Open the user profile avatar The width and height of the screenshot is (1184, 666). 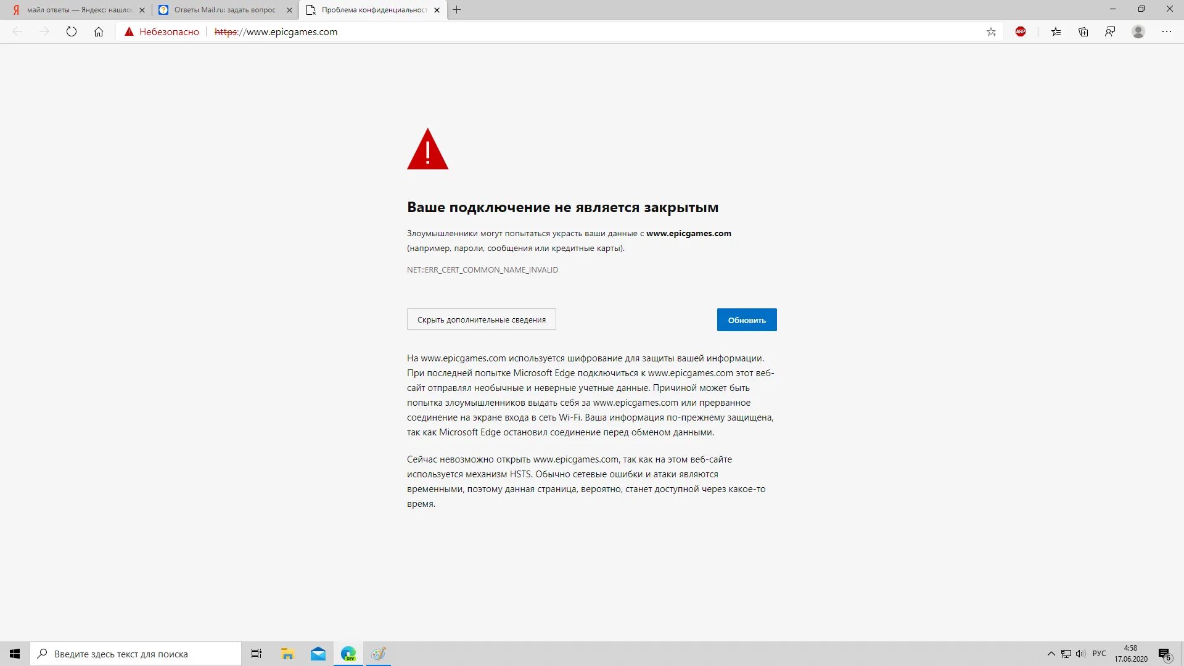(1138, 31)
